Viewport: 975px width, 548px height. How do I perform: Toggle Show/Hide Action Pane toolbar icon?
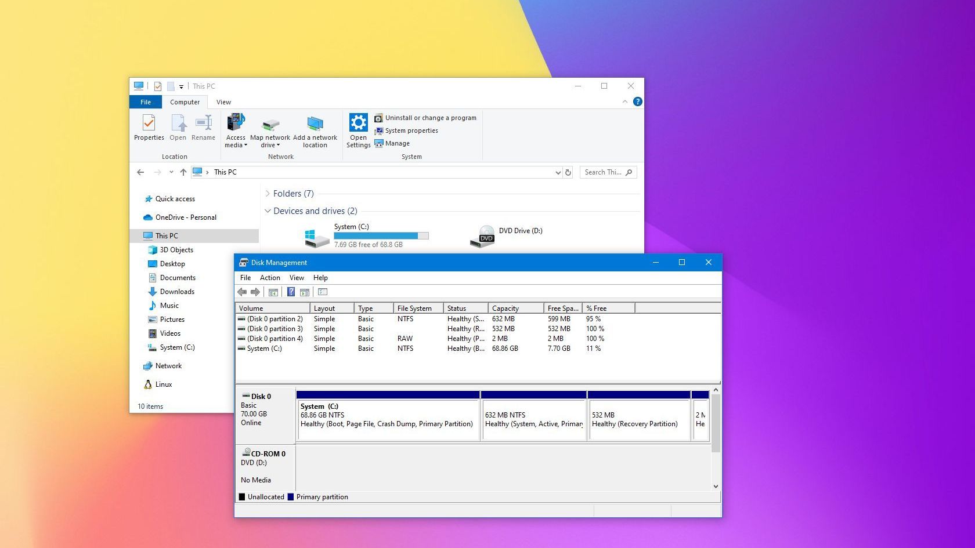[305, 292]
